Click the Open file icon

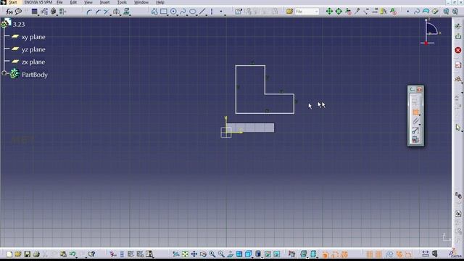(x=18, y=254)
